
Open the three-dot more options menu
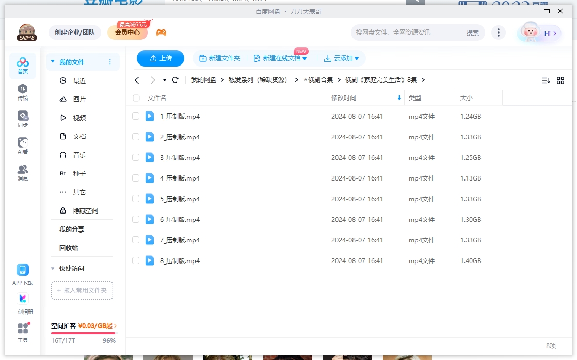tap(498, 32)
